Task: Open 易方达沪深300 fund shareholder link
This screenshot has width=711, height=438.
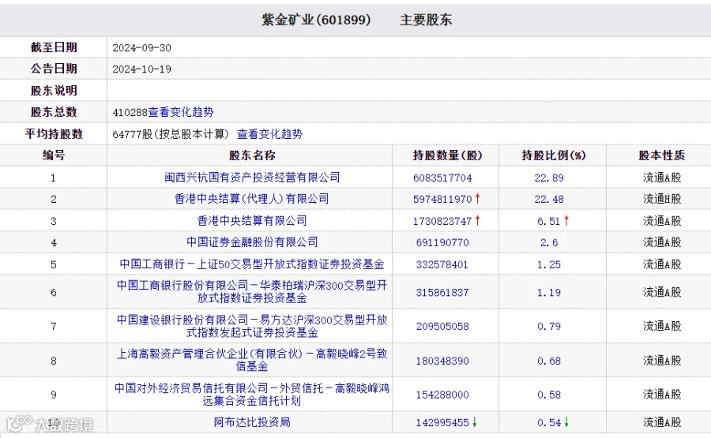Action: (252, 326)
